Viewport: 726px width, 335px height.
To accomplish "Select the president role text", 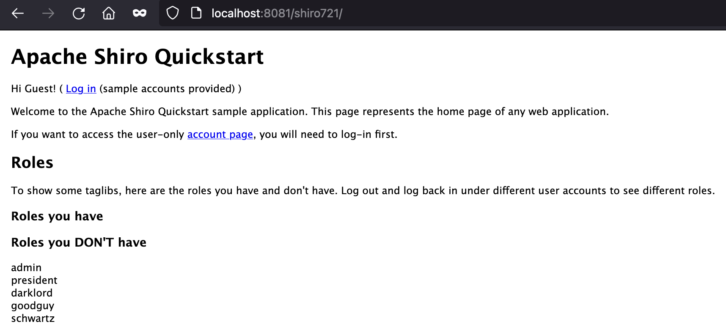I will (34, 280).
